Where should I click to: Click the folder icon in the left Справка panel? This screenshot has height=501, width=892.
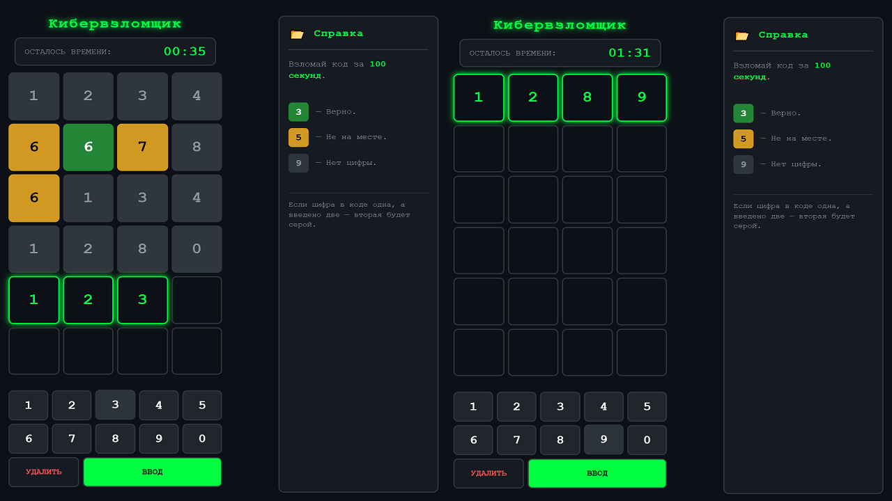click(298, 33)
